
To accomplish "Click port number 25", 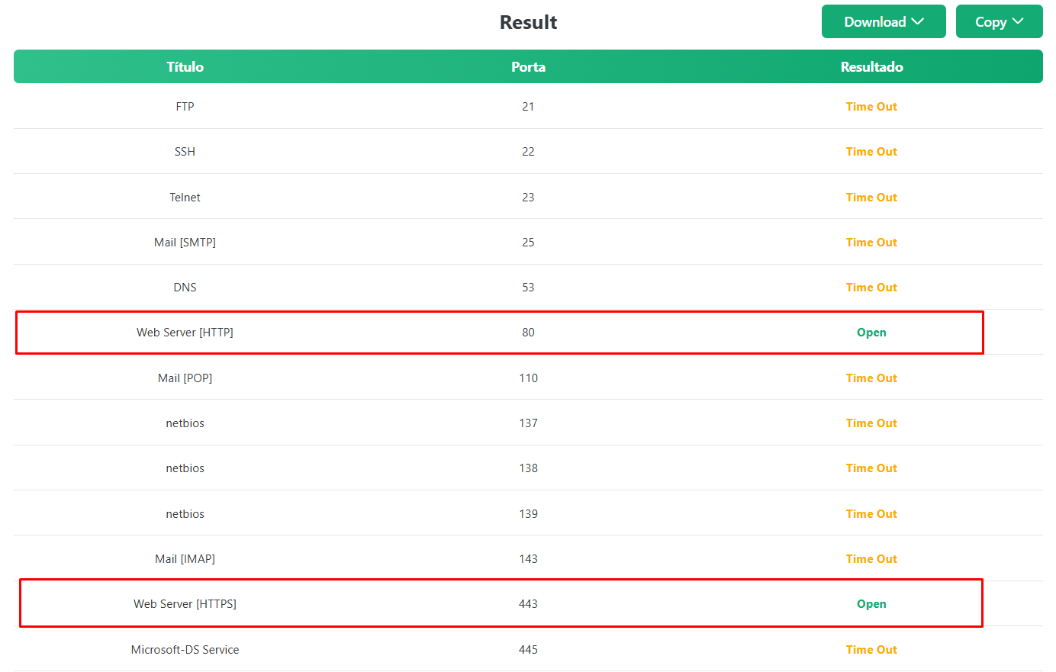I will coord(528,243).
